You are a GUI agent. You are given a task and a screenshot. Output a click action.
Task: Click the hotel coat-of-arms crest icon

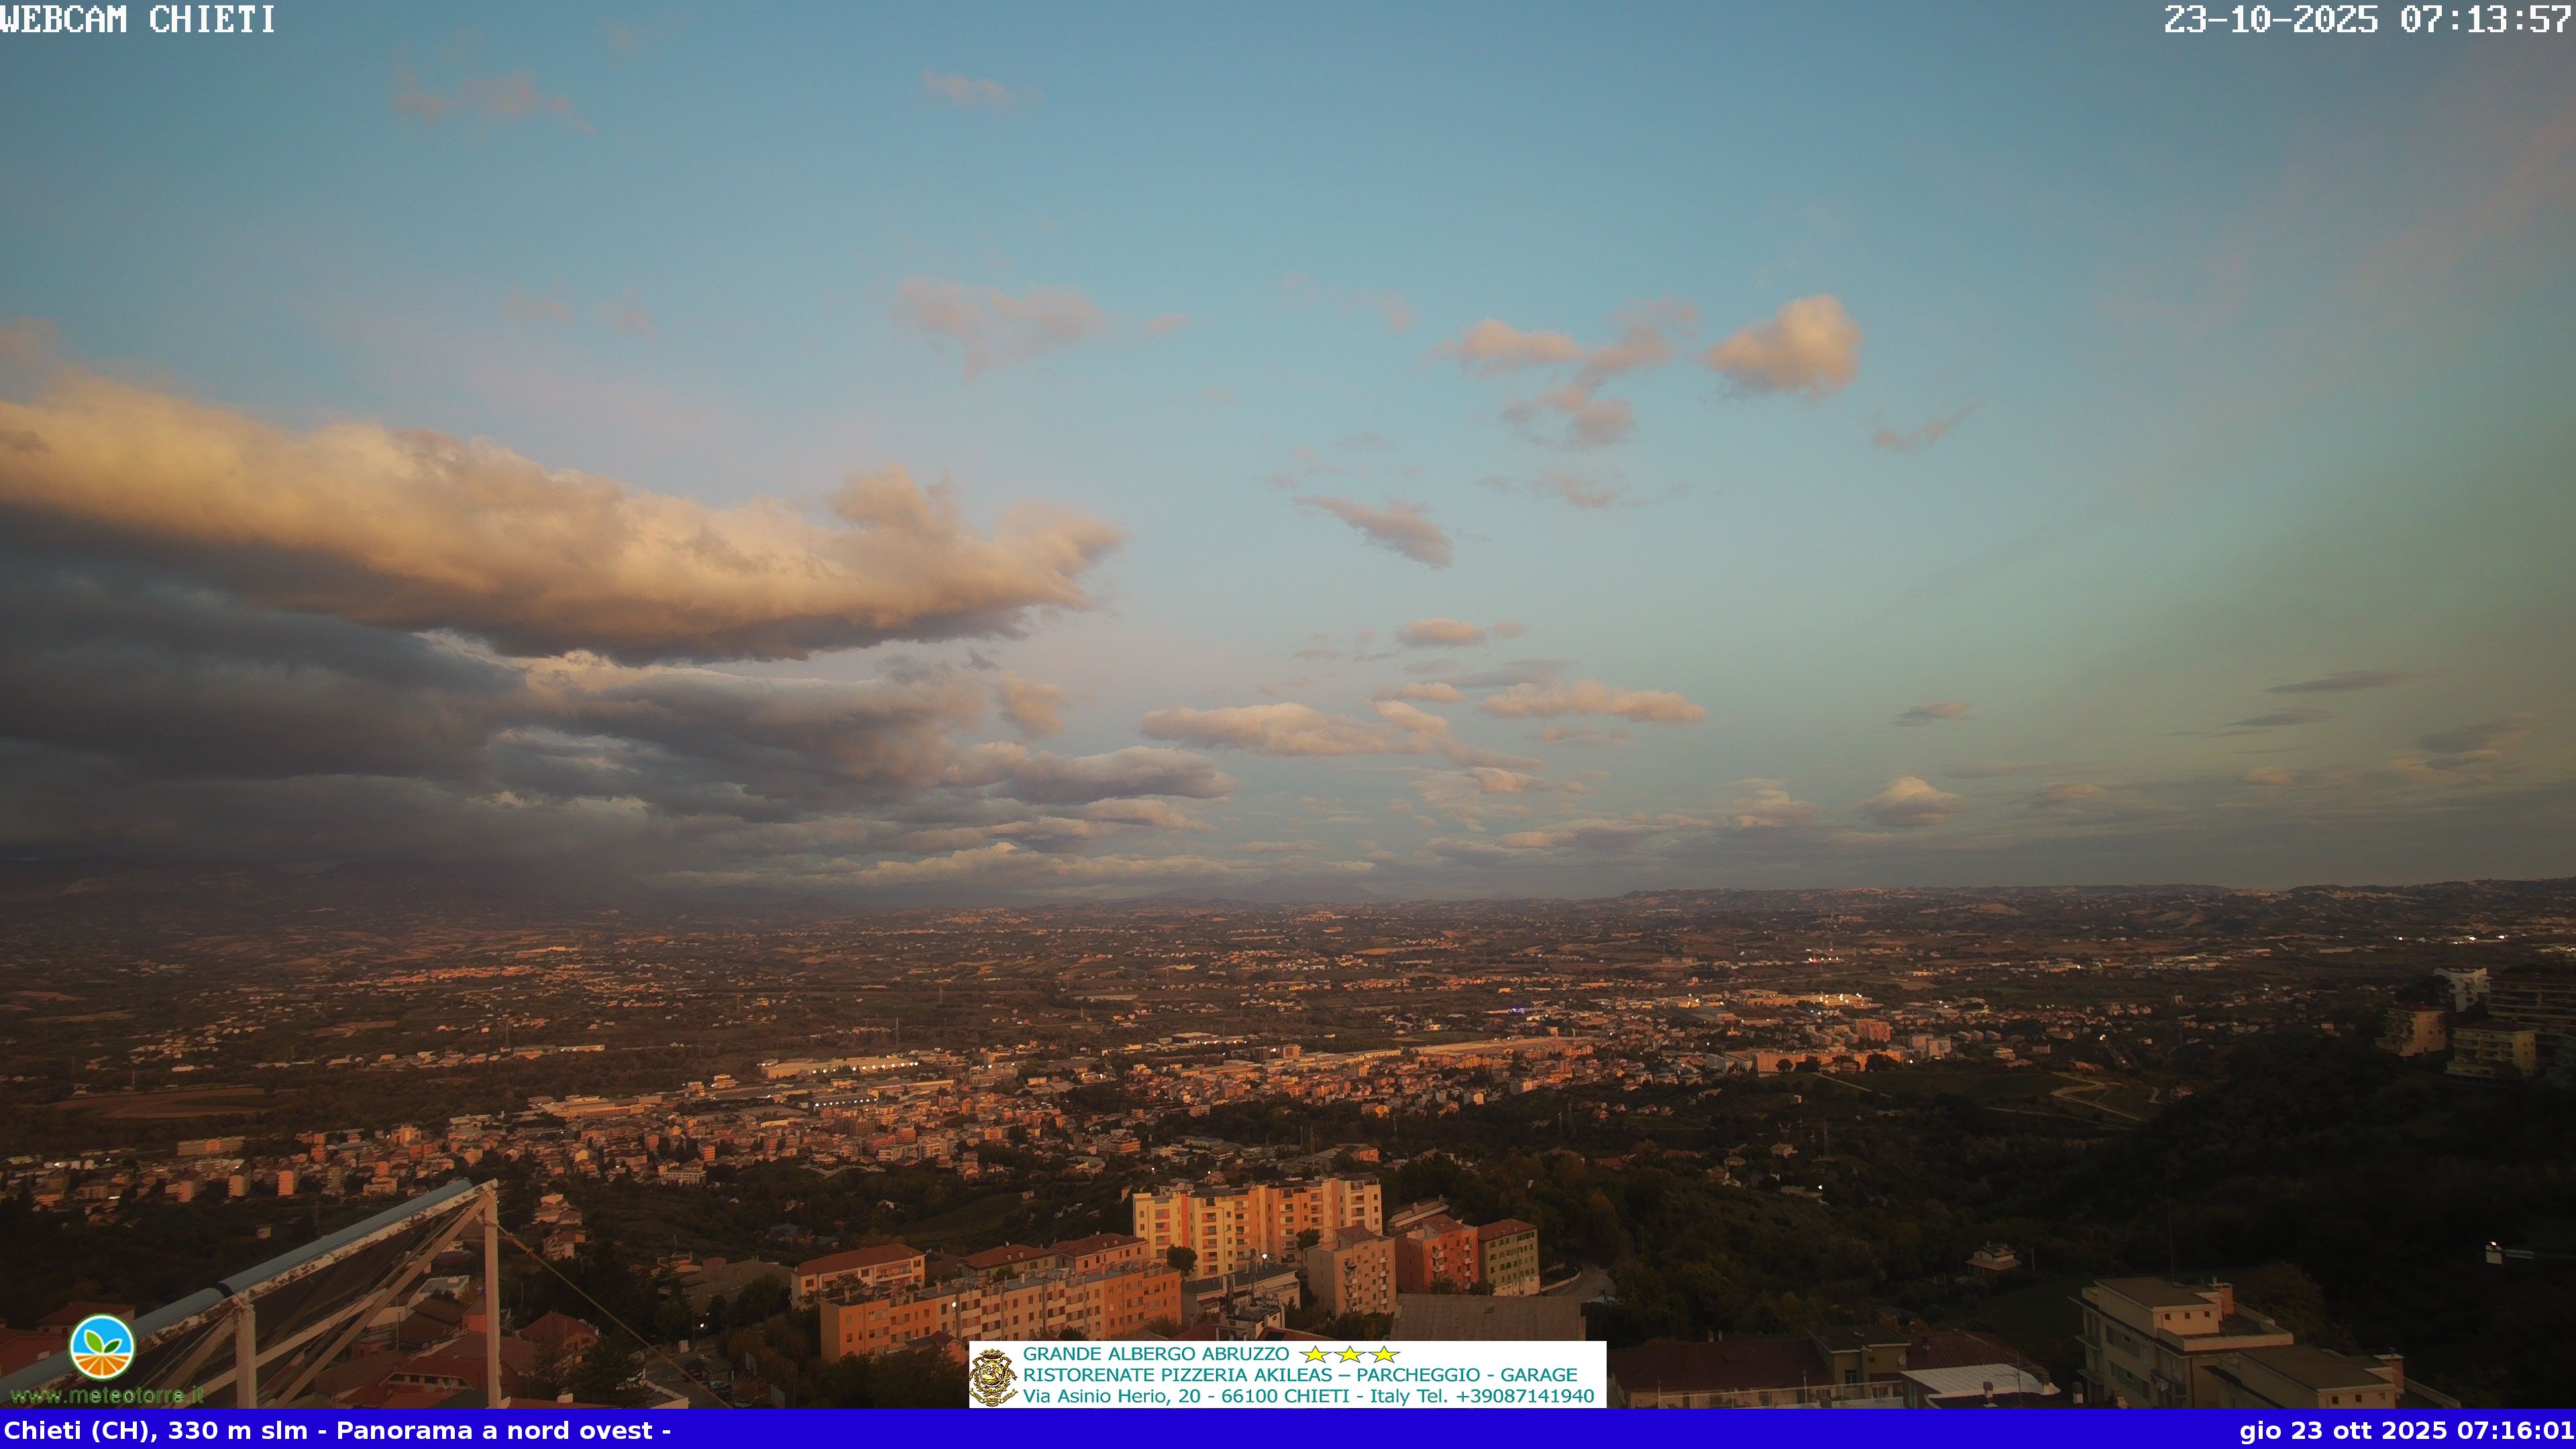993,1377
